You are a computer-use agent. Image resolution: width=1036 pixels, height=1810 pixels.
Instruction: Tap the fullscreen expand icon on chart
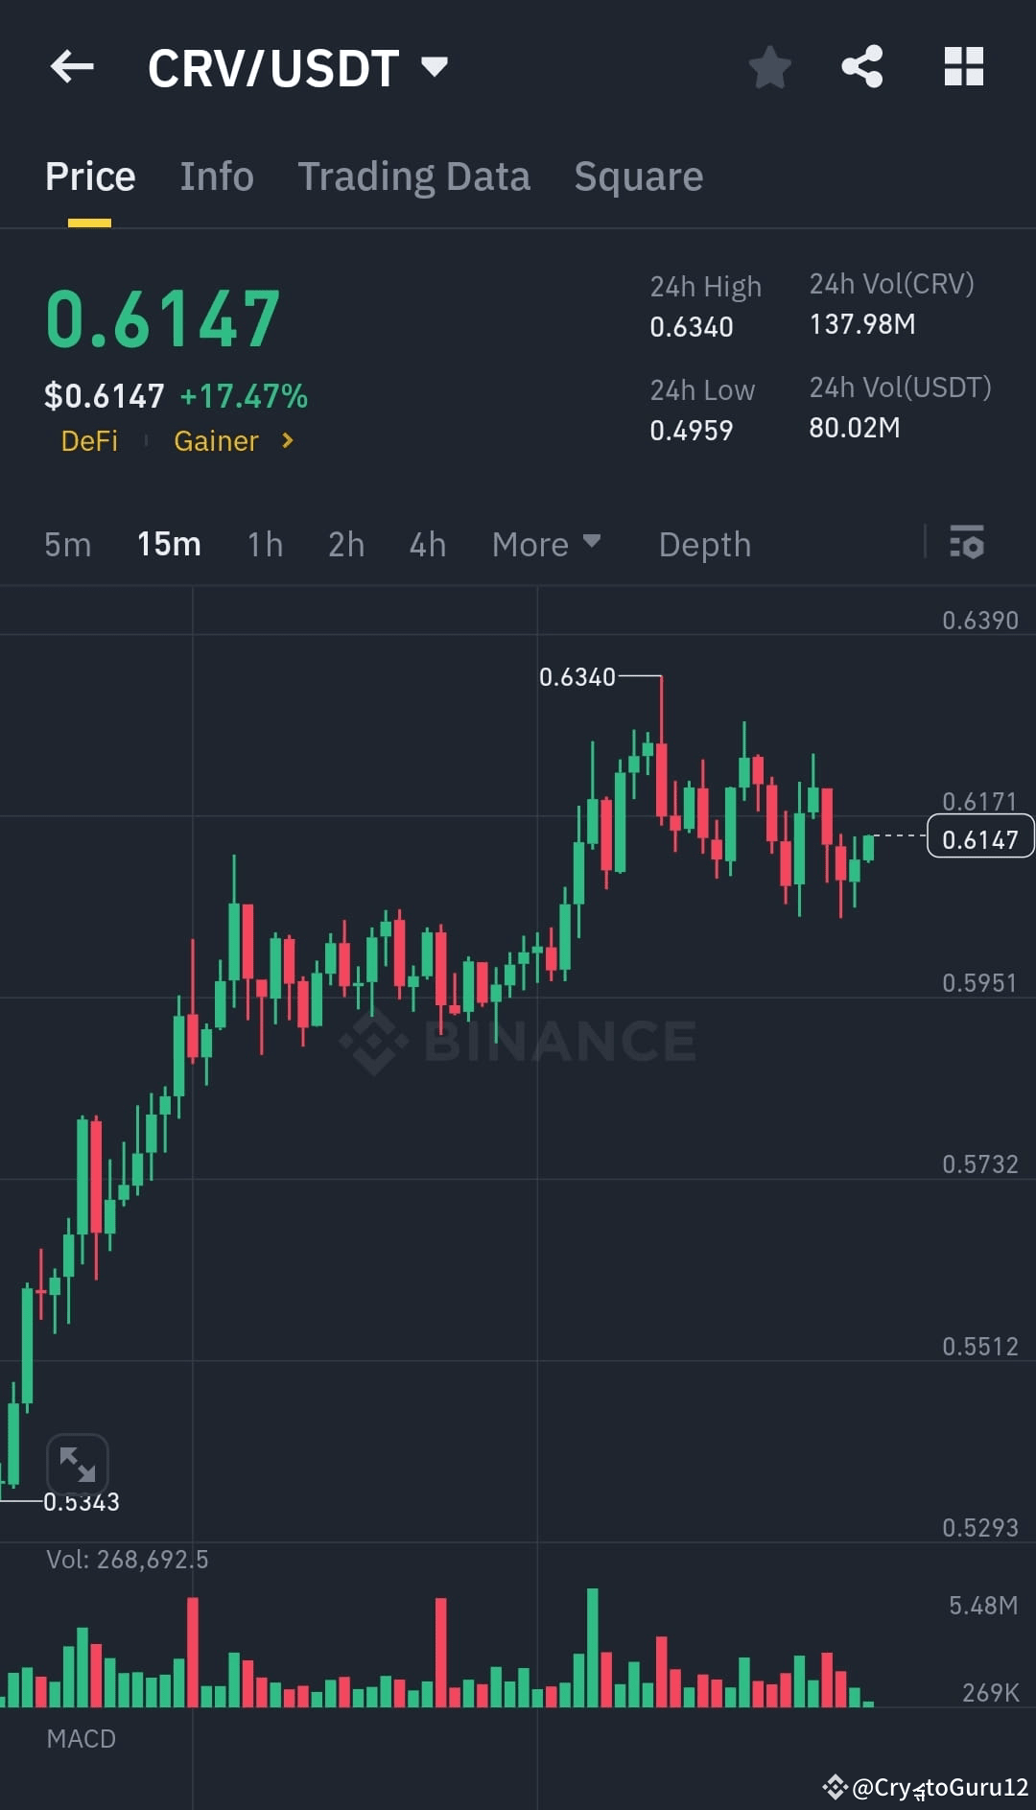coord(79,1465)
